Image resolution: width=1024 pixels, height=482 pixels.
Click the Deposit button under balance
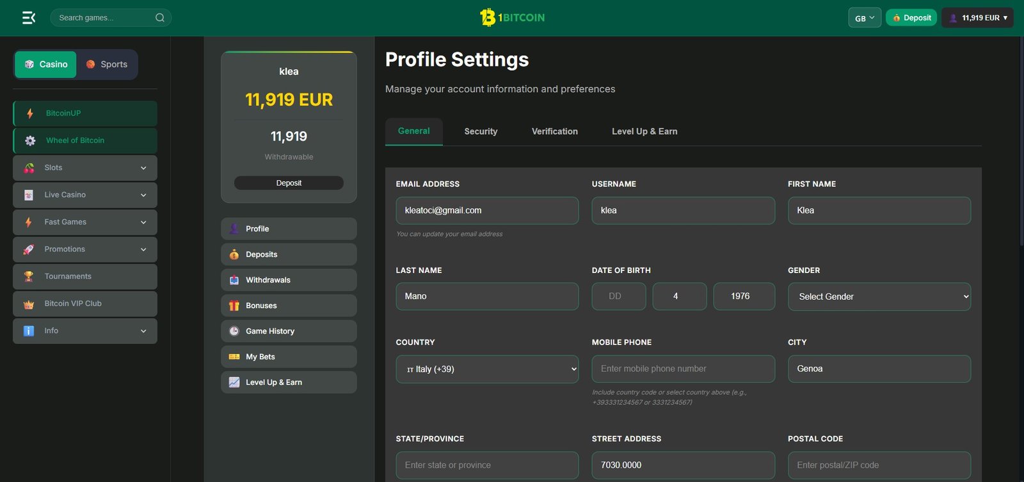(x=289, y=183)
